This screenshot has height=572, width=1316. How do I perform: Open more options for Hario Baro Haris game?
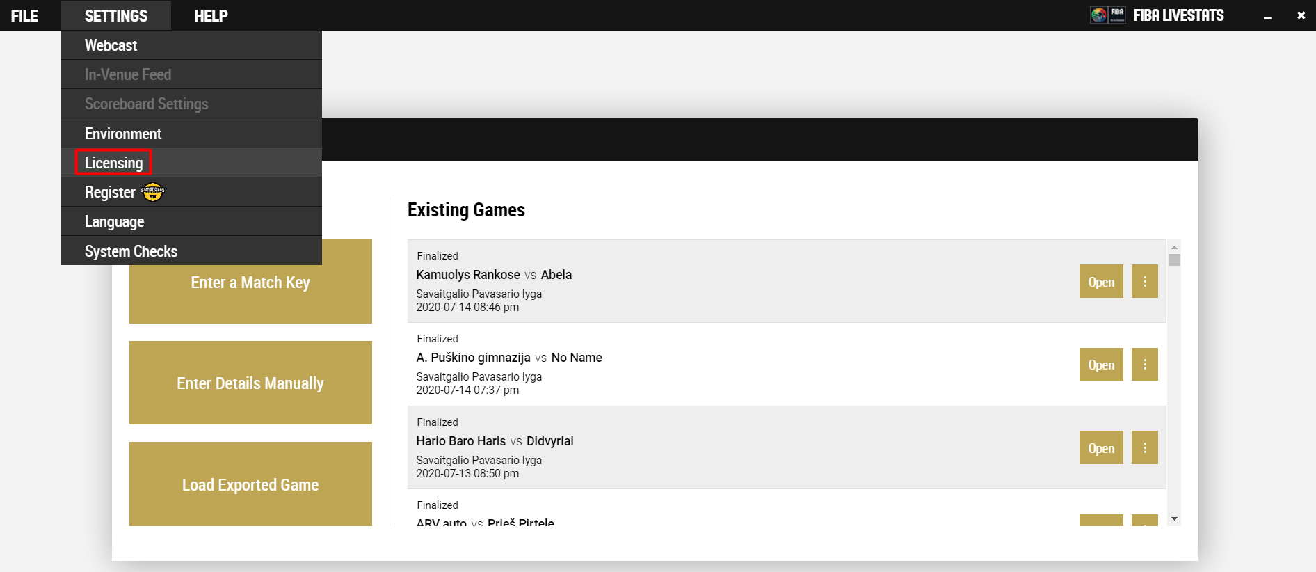click(1144, 447)
